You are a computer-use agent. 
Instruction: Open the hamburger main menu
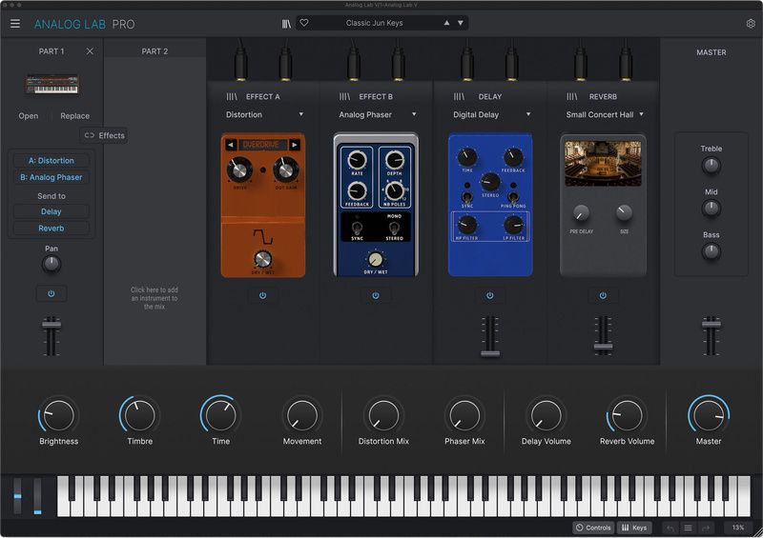15,23
